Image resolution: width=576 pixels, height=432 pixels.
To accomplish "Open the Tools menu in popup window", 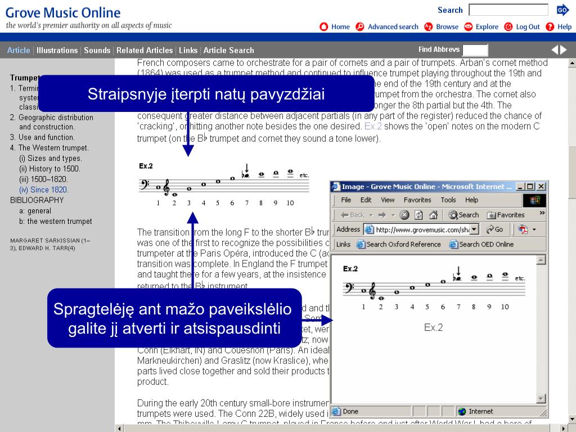I will coord(448,200).
